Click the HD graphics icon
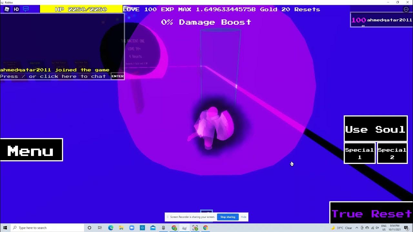 click(16, 9)
